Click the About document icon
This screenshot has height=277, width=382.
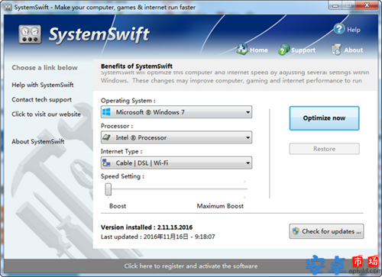point(336,50)
